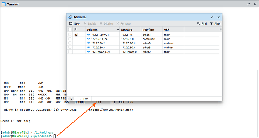Click the dynamic D flag on 10.12.1.249/24
This screenshot has width=259, height=138.
click(76, 35)
